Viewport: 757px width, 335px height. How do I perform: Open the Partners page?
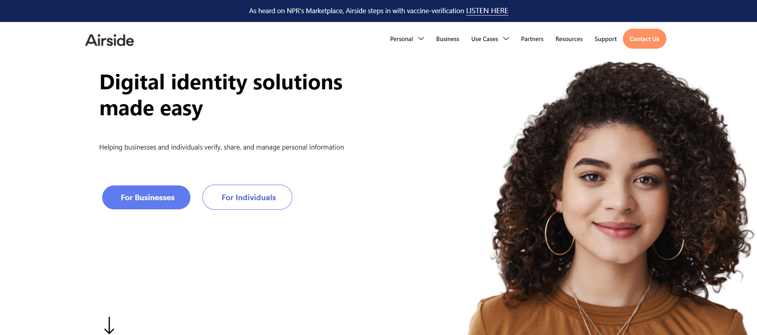click(x=532, y=39)
